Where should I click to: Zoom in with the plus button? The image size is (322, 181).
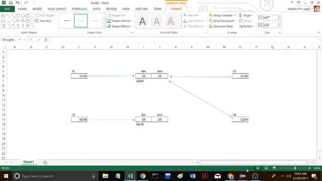point(309,168)
